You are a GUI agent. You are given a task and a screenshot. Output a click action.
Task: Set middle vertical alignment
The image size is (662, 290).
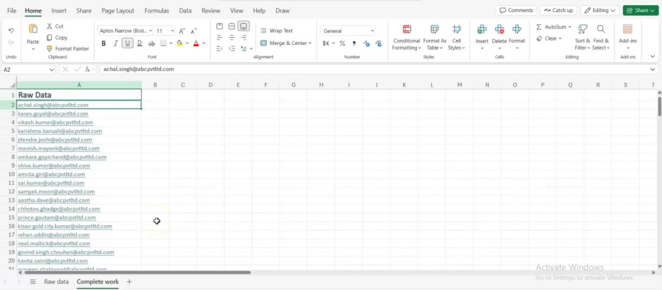coord(231,26)
